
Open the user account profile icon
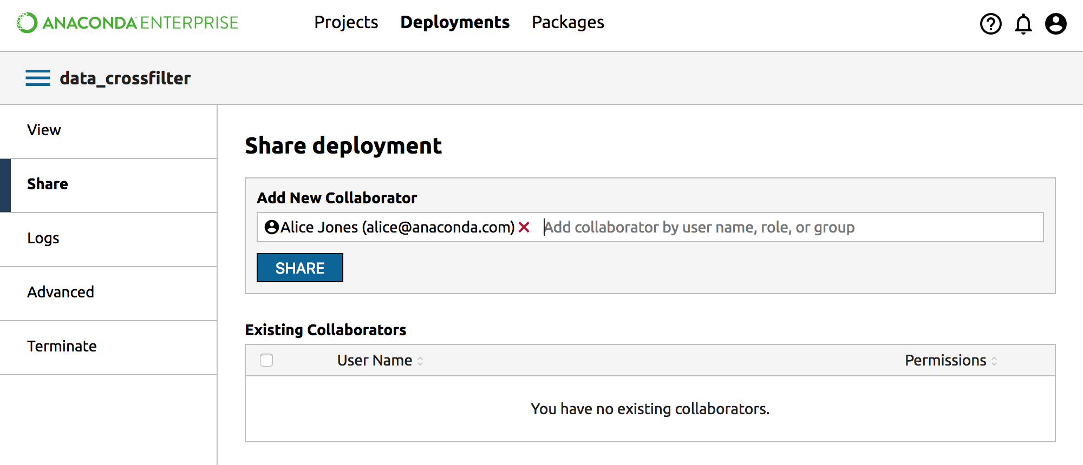tap(1055, 24)
